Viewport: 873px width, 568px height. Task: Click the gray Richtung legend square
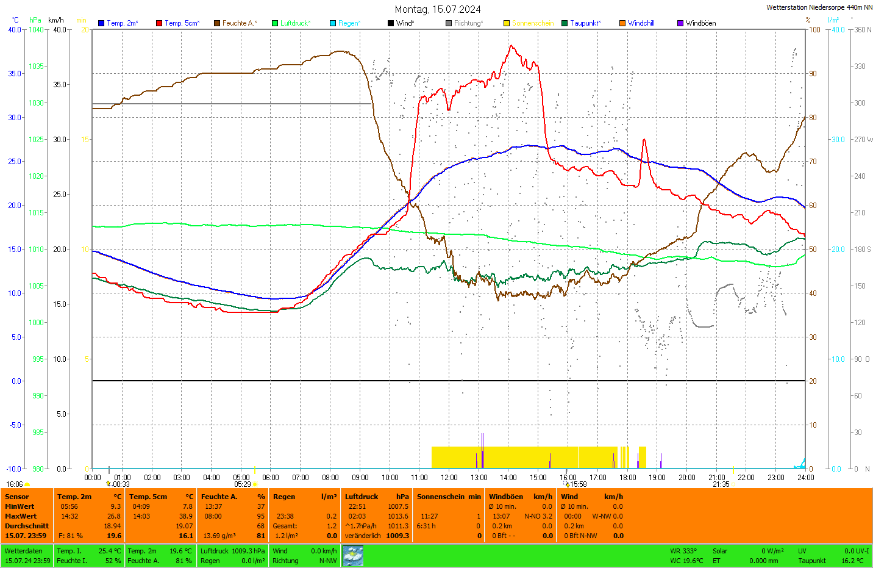pos(449,23)
